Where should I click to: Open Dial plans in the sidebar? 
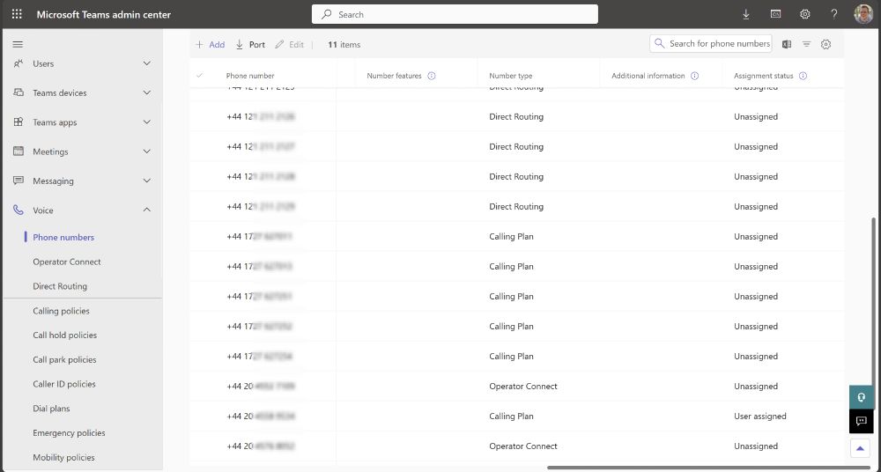[51, 409]
